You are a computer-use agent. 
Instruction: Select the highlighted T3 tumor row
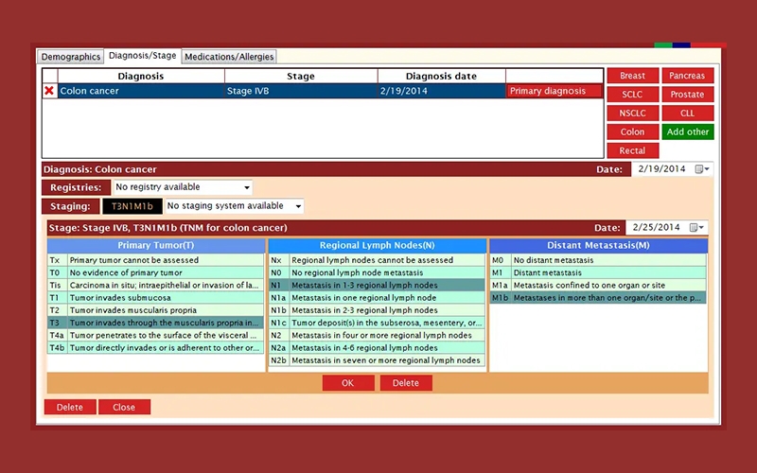156,323
